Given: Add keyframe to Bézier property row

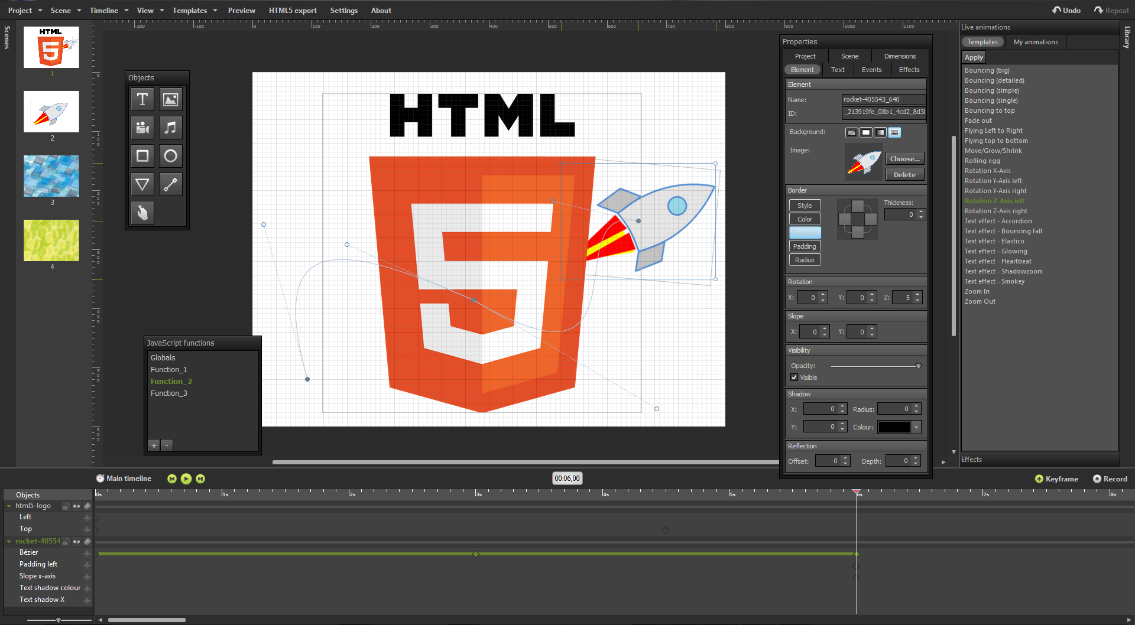Looking at the screenshot, I should (87, 553).
